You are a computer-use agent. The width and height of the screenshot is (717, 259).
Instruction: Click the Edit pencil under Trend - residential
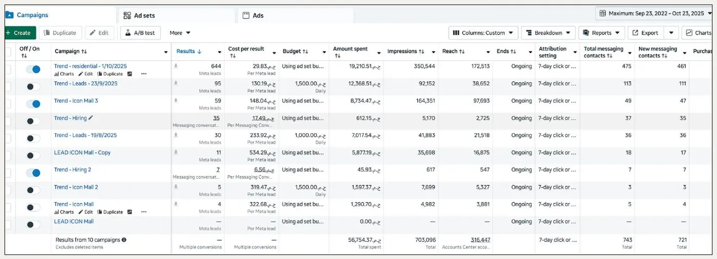coord(80,74)
